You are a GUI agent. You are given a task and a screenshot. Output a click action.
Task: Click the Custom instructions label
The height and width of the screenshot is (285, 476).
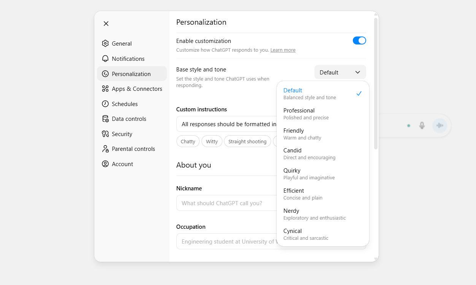(202, 109)
